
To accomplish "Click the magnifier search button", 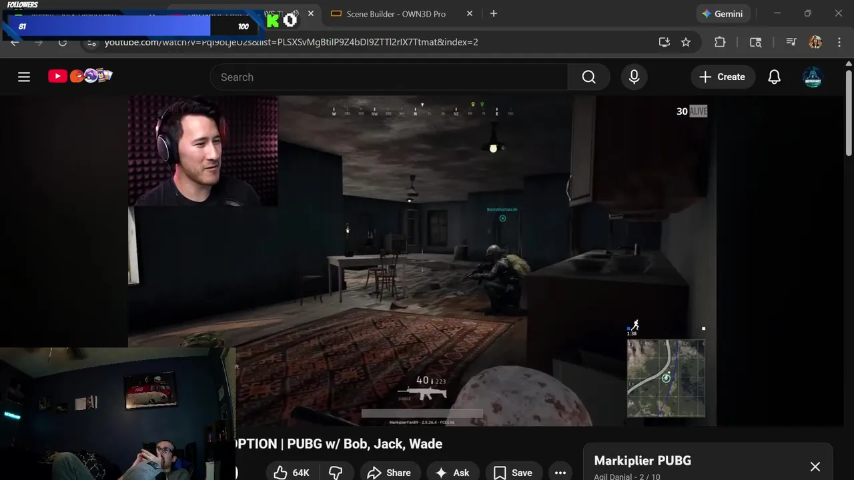I will (588, 77).
